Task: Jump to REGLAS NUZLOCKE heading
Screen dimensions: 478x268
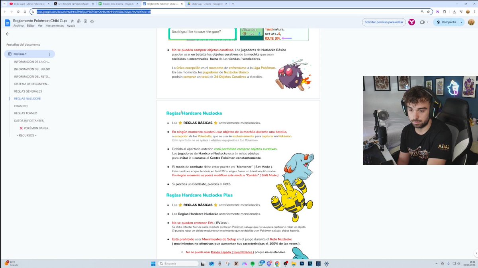Action: point(27,98)
